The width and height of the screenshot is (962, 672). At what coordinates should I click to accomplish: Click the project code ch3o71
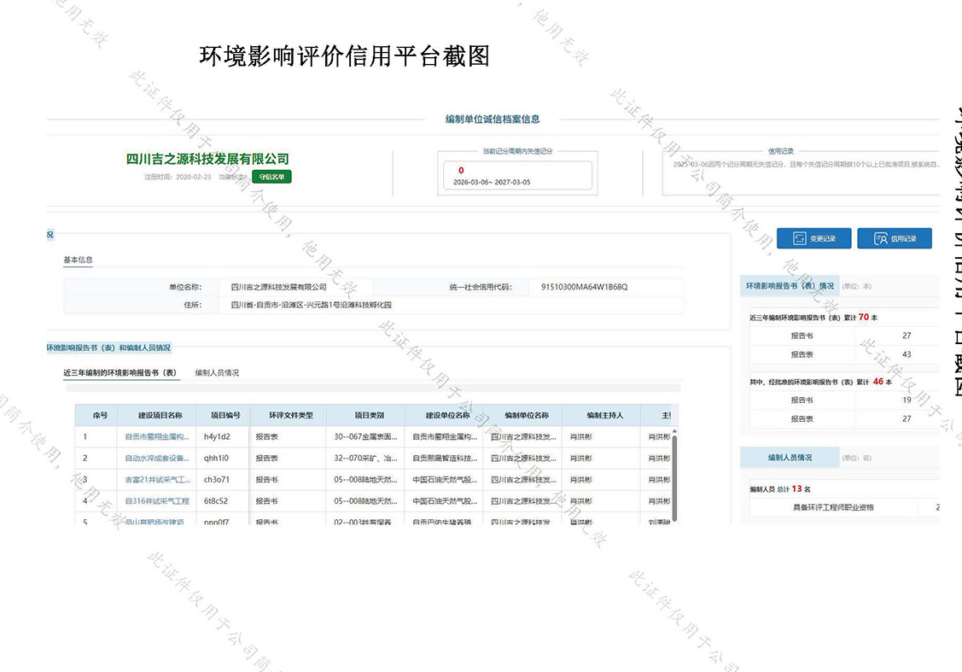[x=217, y=479]
